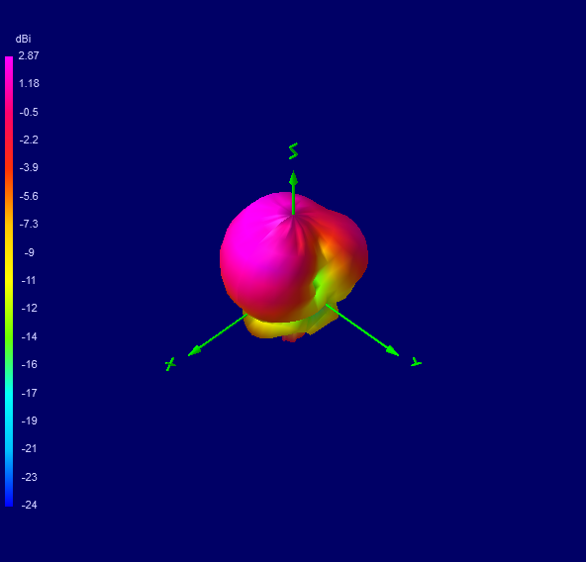Select the 1.18 legend value

[29, 83]
